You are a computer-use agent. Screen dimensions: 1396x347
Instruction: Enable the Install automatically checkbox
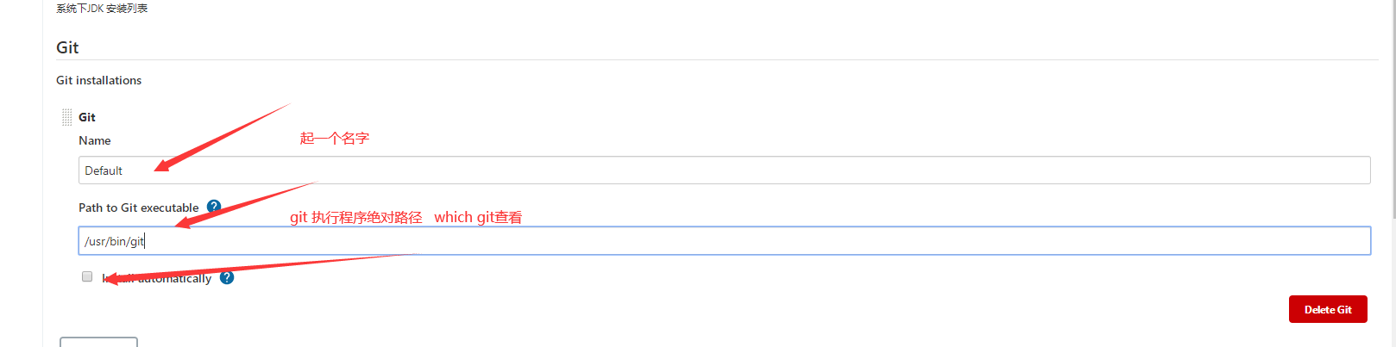[x=87, y=276]
